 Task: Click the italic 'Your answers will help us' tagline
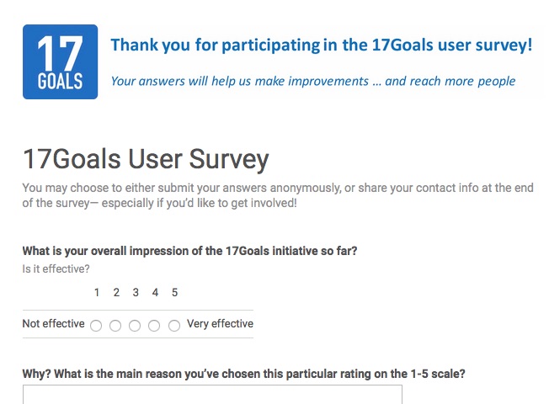click(313, 81)
